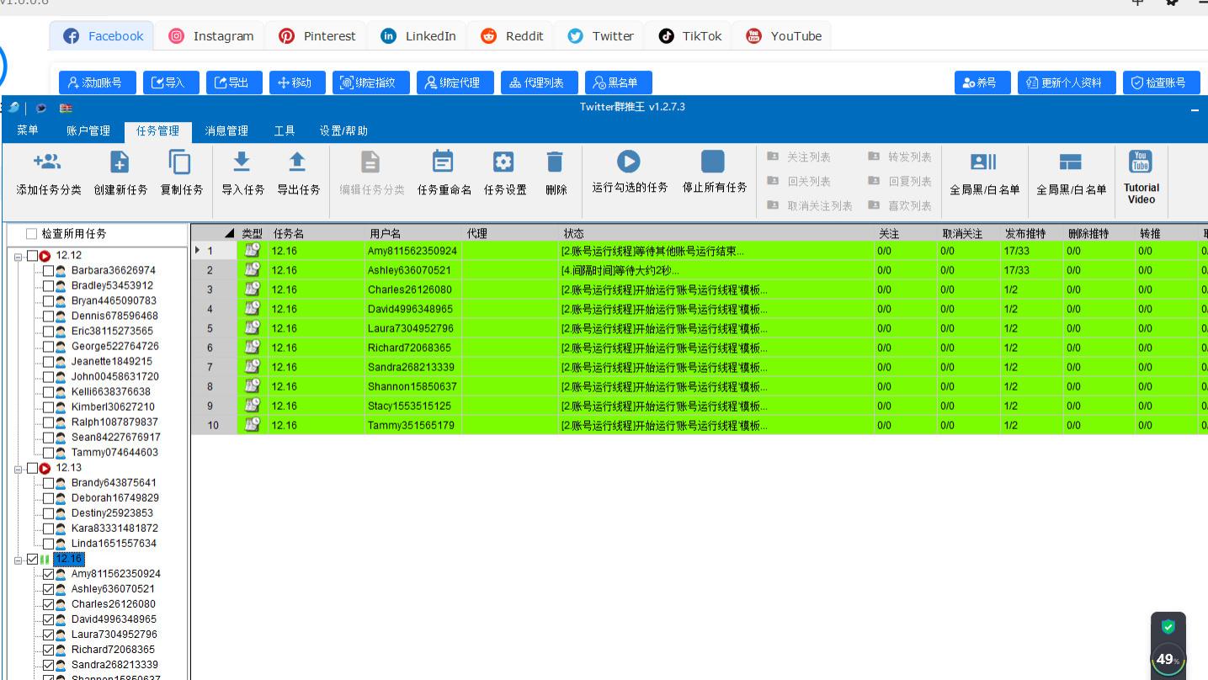
Task: Open the Menu (菜单) tab
Action: coord(28,130)
